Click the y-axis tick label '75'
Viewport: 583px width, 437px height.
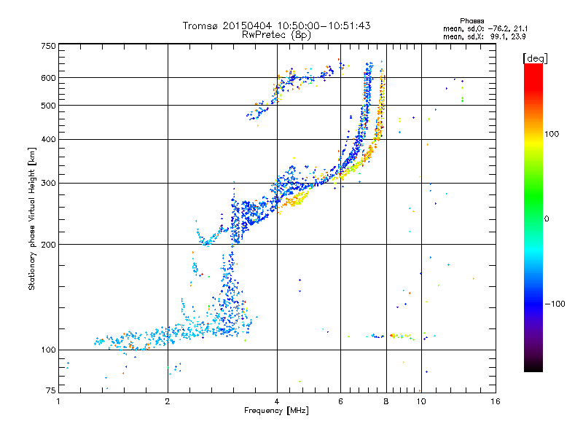[51, 390]
